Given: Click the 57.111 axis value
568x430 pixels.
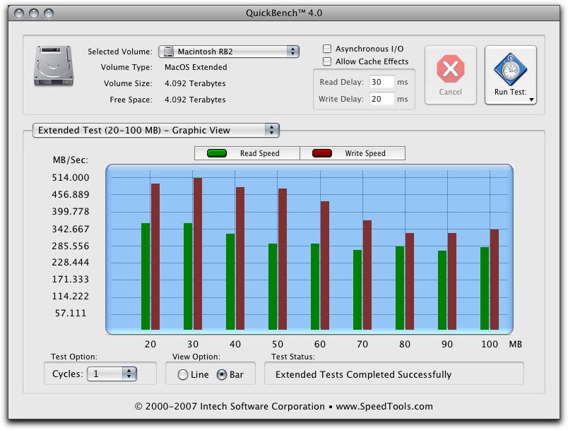Looking at the screenshot, I should (71, 313).
